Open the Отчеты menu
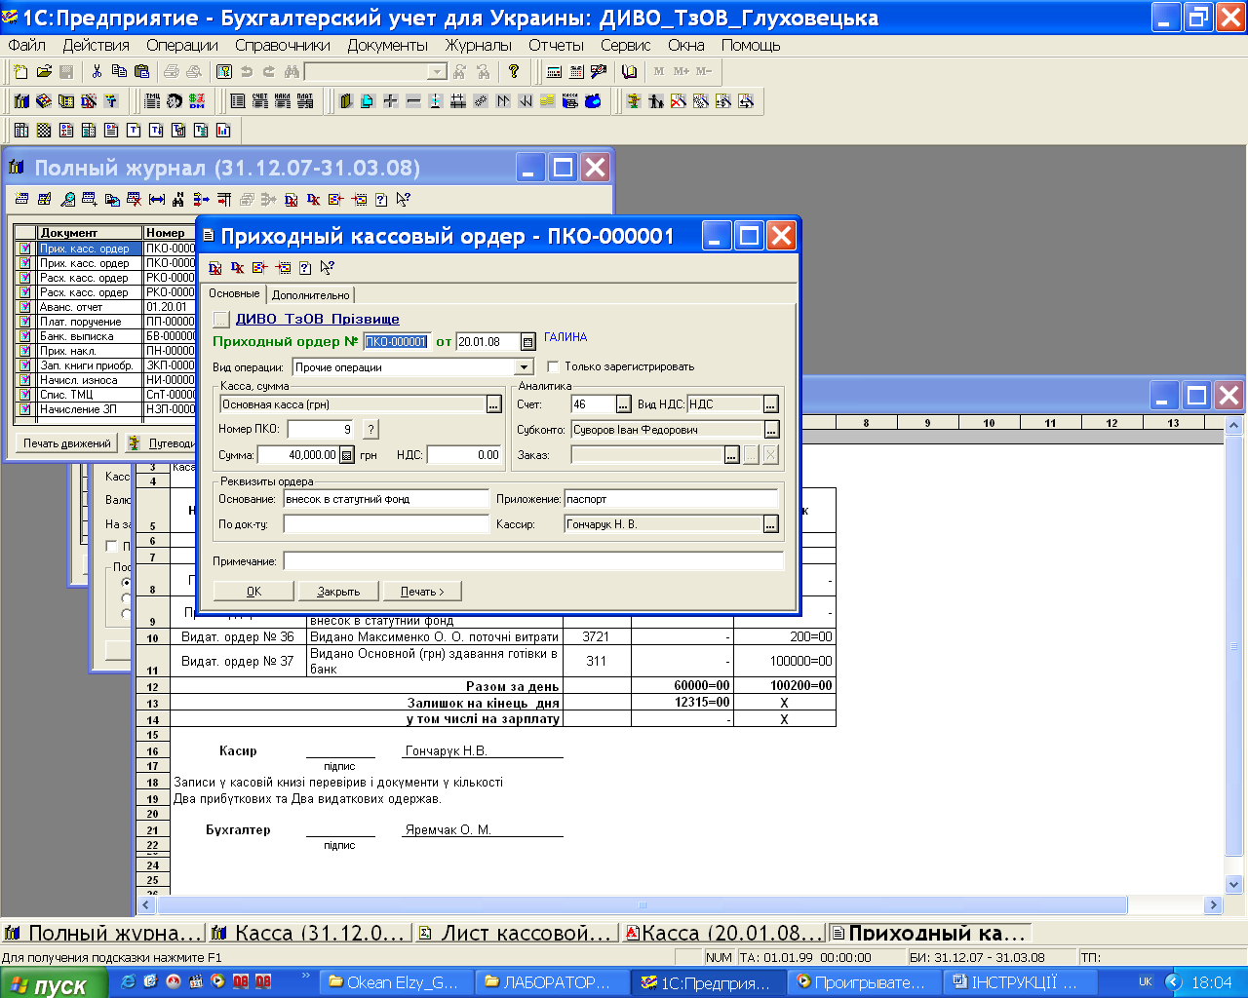The image size is (1248, 998). [556, 45]
